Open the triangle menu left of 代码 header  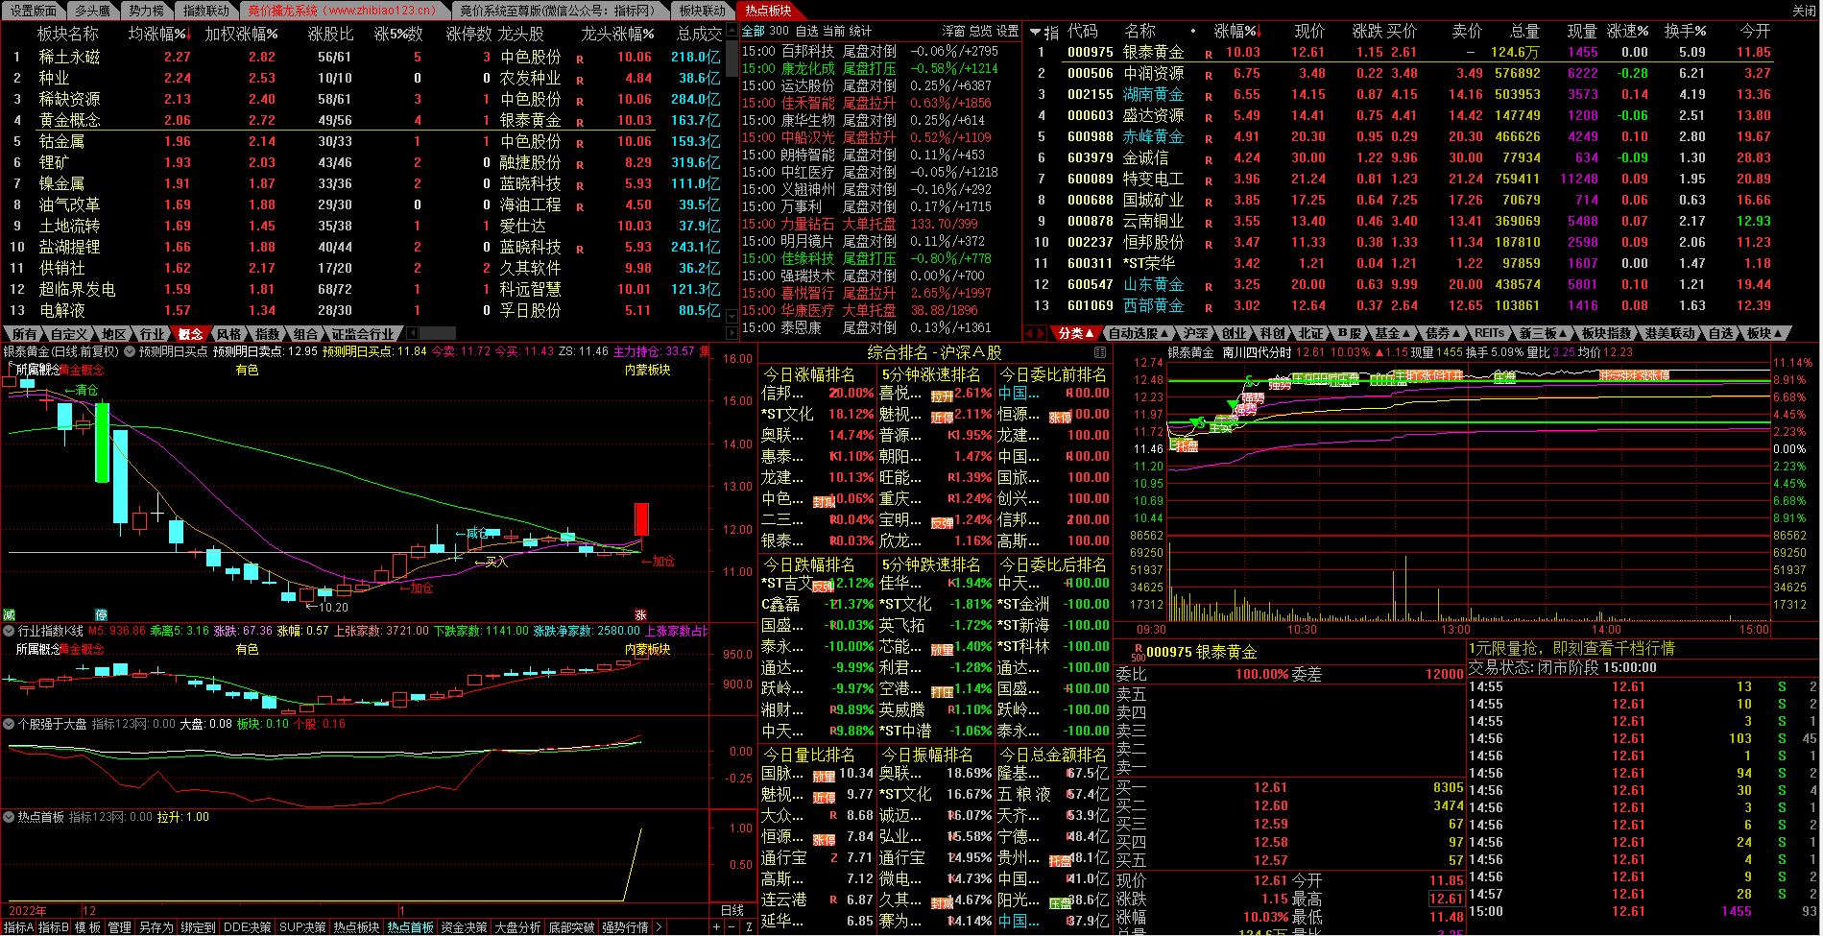(1036, 32)
